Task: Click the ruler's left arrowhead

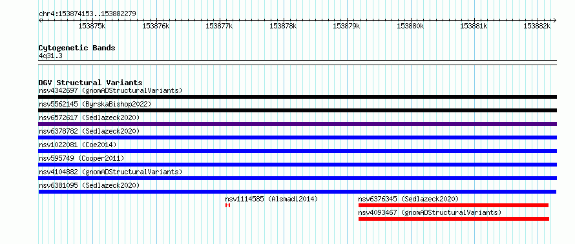Action: tap(40, 20)
